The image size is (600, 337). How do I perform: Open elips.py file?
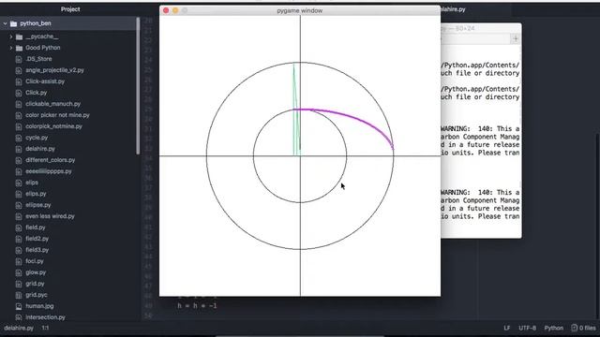click(36, 194)
